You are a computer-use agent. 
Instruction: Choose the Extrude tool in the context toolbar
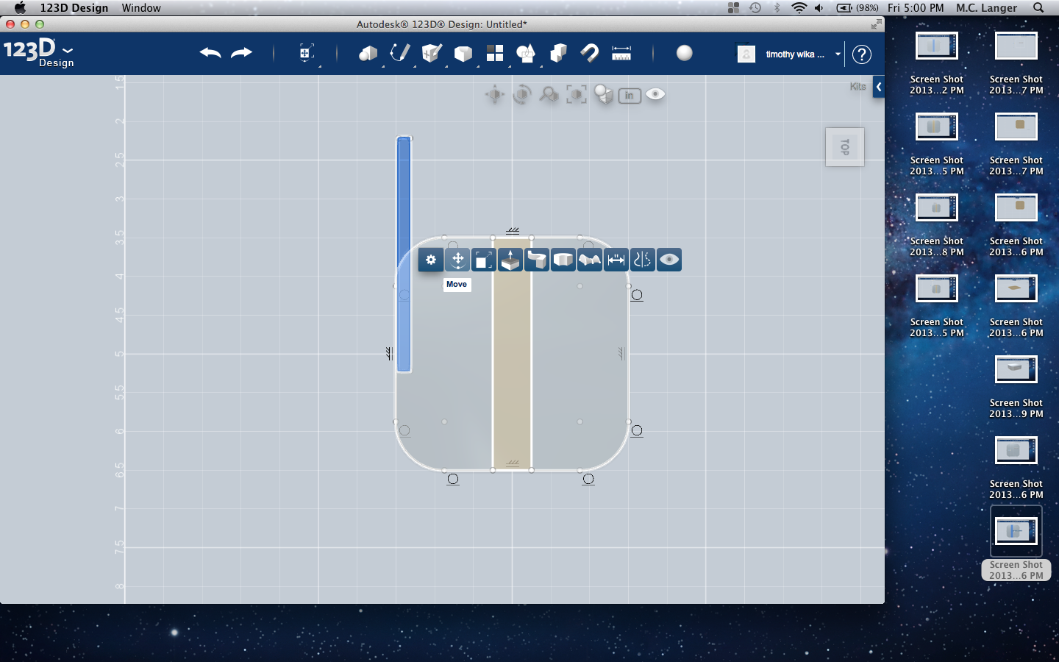point(510,260)
